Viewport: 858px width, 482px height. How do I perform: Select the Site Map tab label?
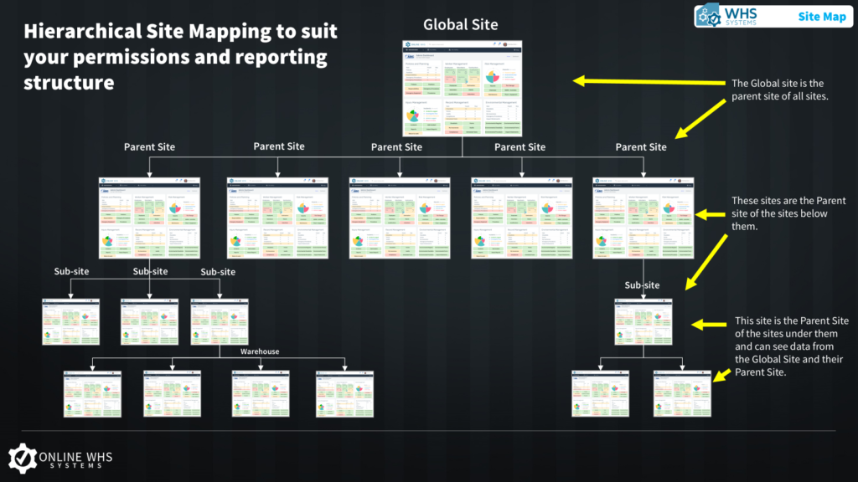821,17
